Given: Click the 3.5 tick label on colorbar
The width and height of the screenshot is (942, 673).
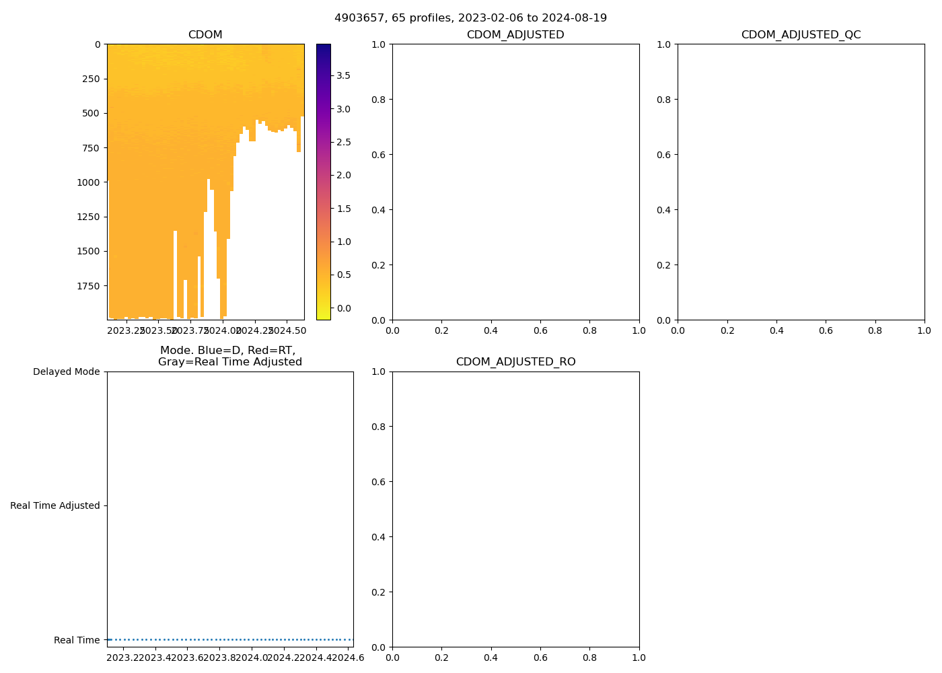Looking at the screenshot, I should coord(343,75).
